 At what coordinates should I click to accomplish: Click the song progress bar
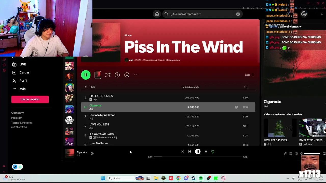[x=198, y=157]
